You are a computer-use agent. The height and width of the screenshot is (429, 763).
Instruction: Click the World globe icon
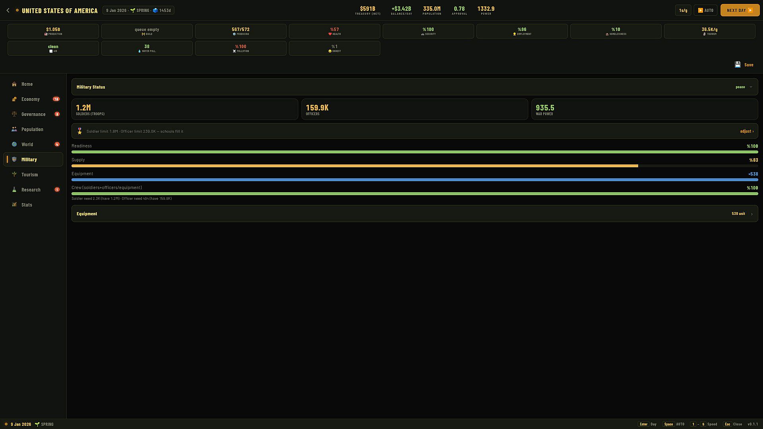pos(14,145)
